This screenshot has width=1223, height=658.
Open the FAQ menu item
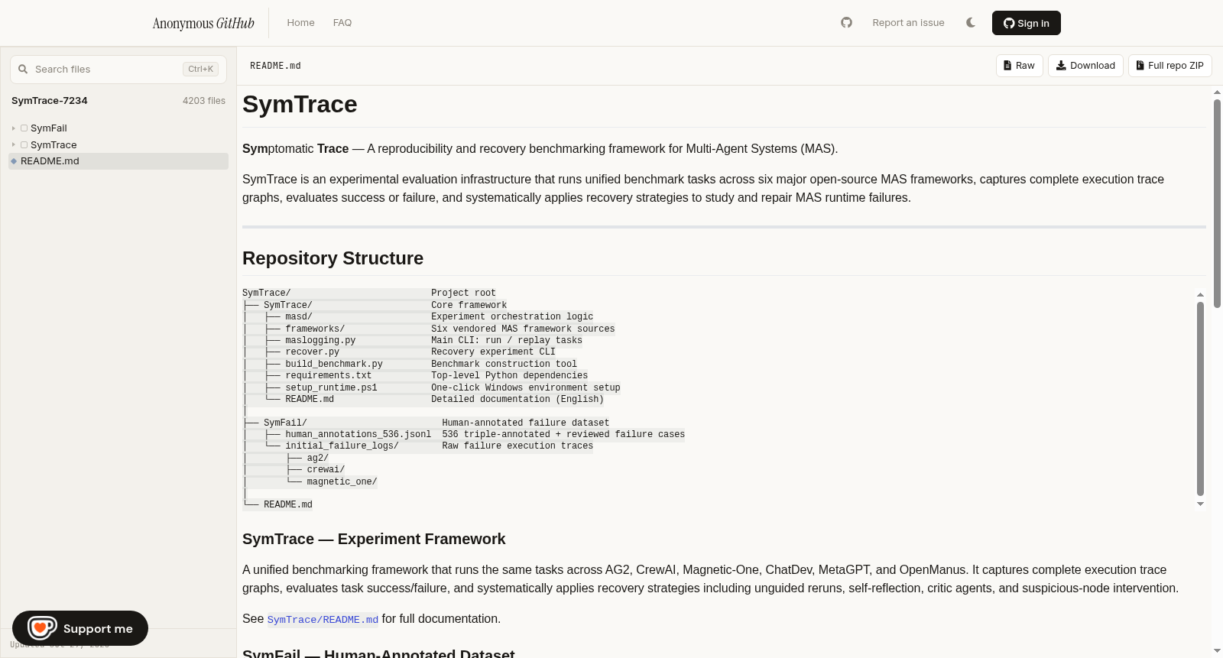(342, 23)
